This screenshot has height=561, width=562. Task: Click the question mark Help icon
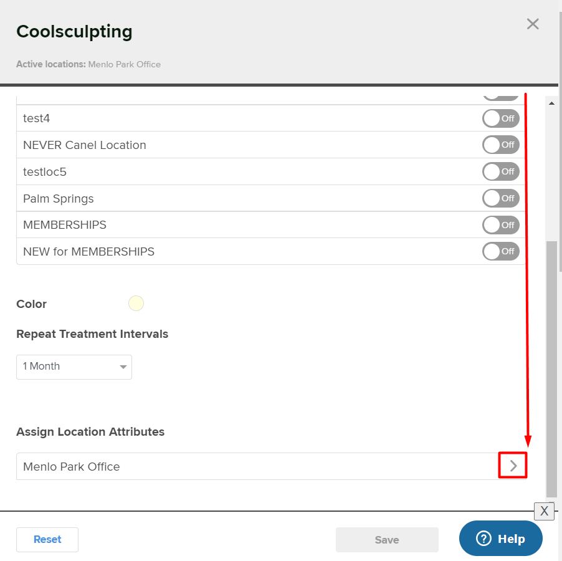pos(483,539)
